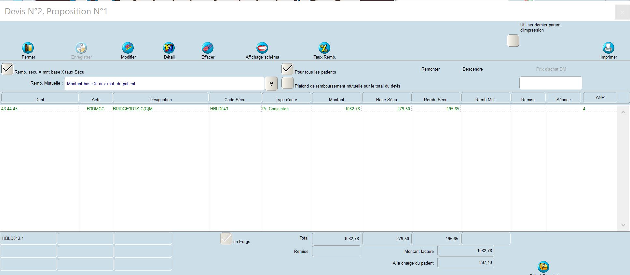Click the Total base Sécu field 279,50
630x275 pixels.
(387, 239)
